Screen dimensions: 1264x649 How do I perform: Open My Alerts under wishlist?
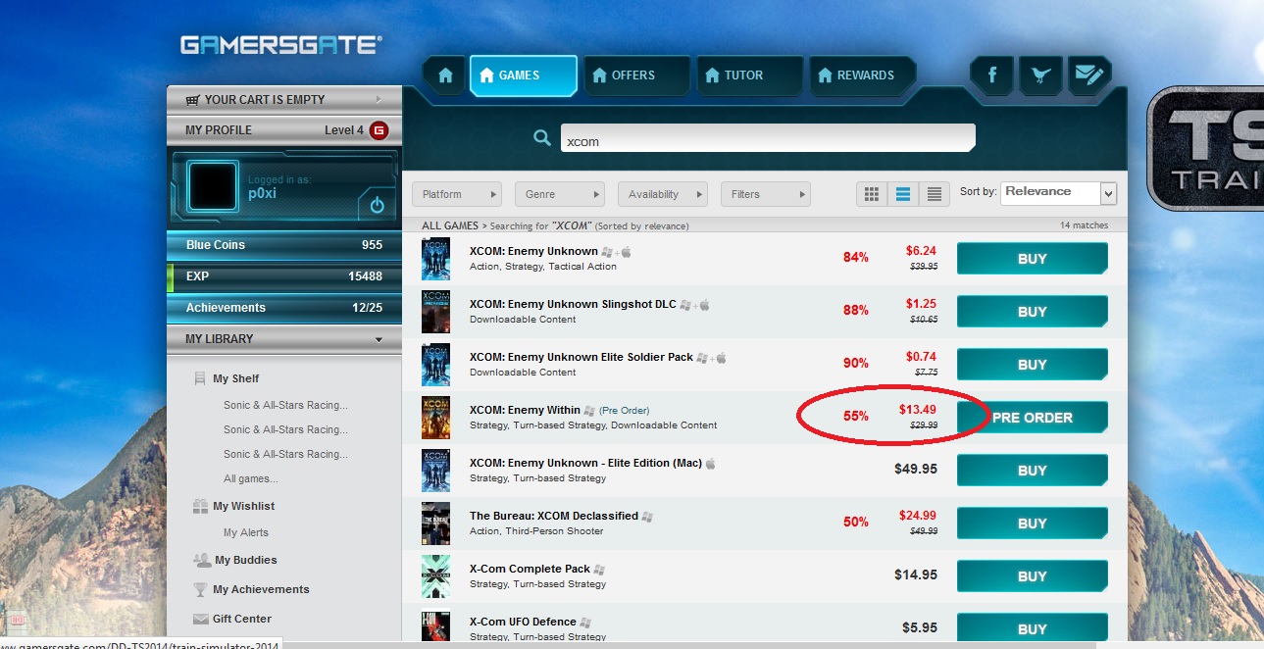tap(246, 532)
